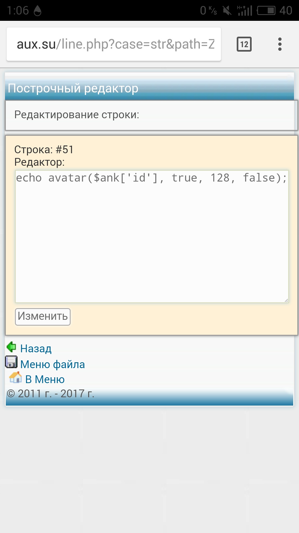This screenshot has height=533, width=299.
Task: Tap the 1:06 clock in status bar
Action: [18, 11]
